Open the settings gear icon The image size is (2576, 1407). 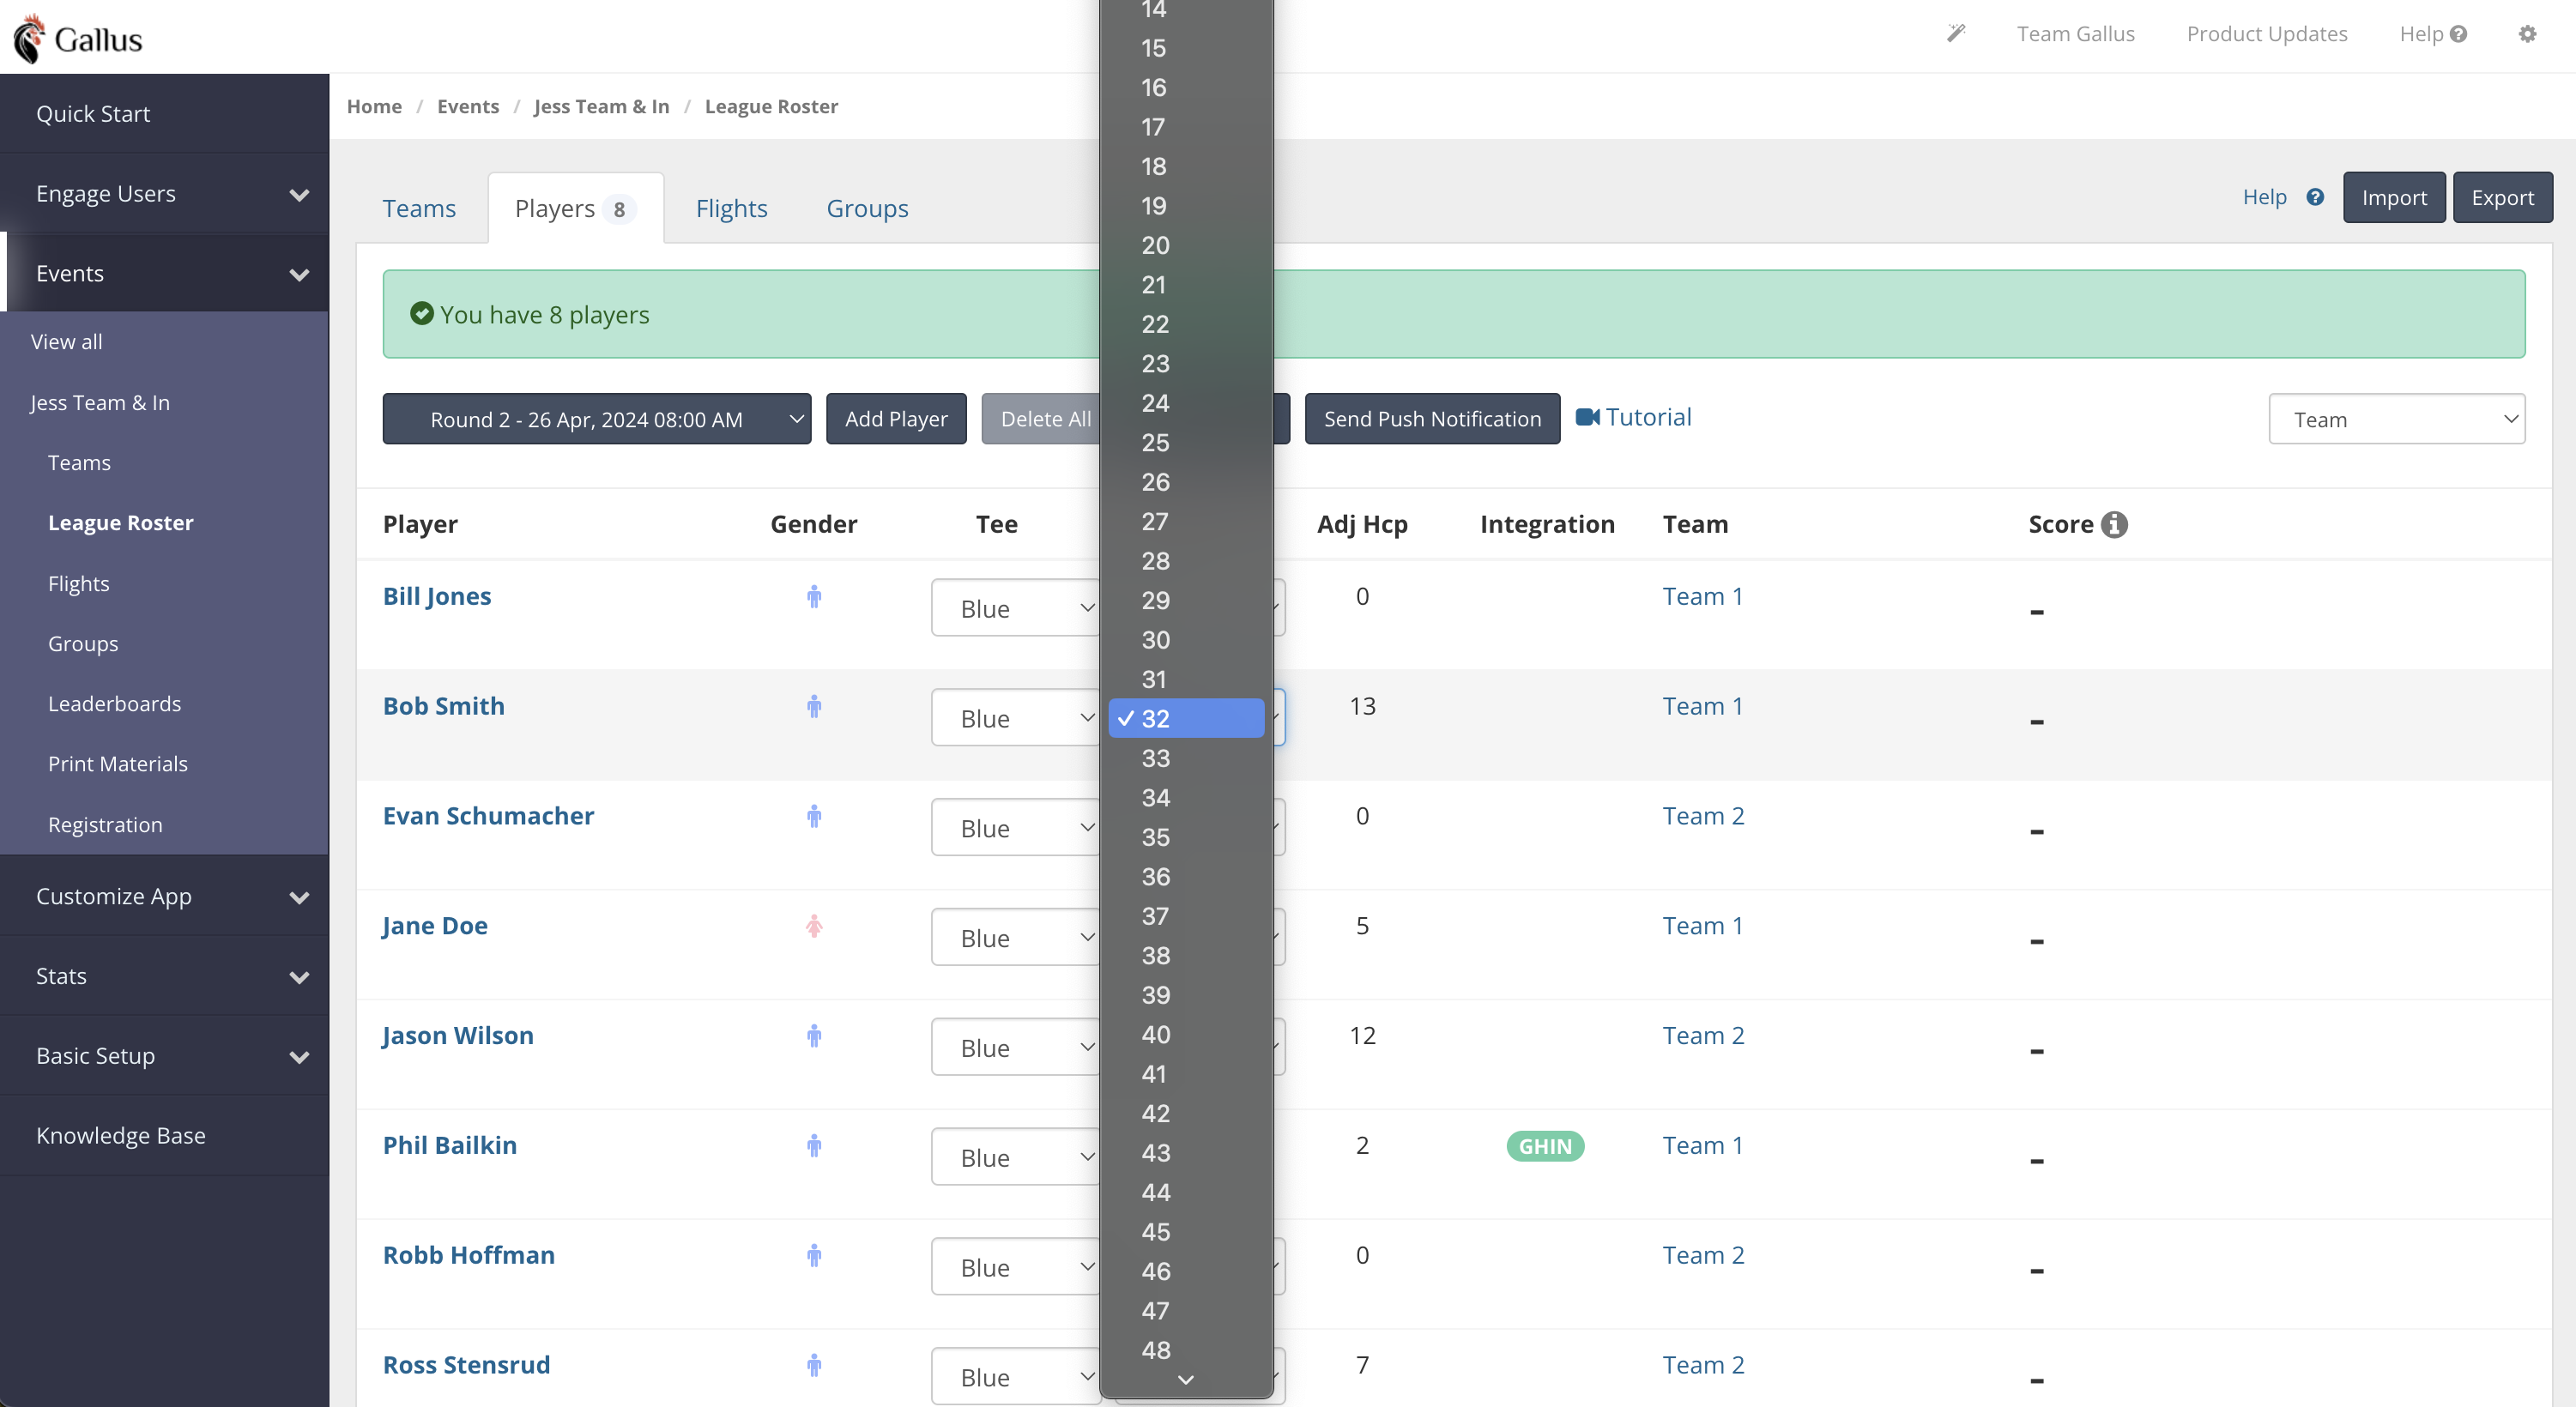pos(2527,34)
